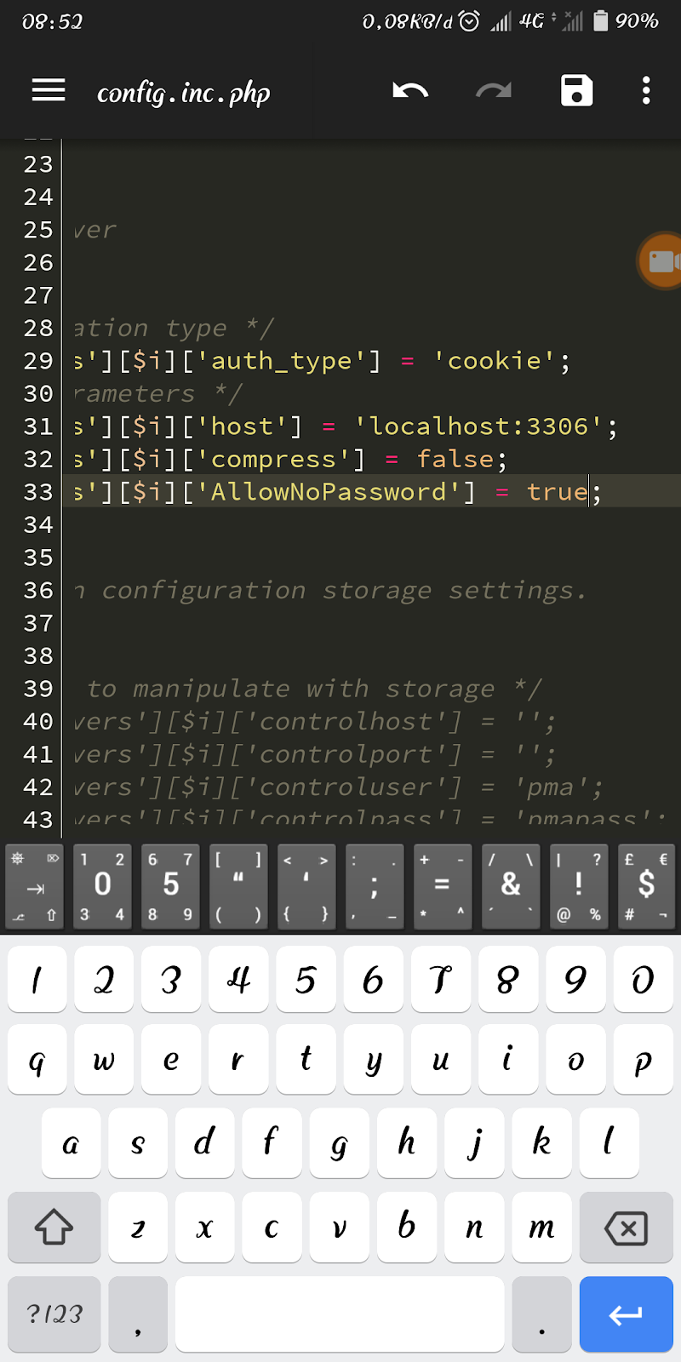
Task: Tap the semicolon symbol key
Action: click(375, 886)
